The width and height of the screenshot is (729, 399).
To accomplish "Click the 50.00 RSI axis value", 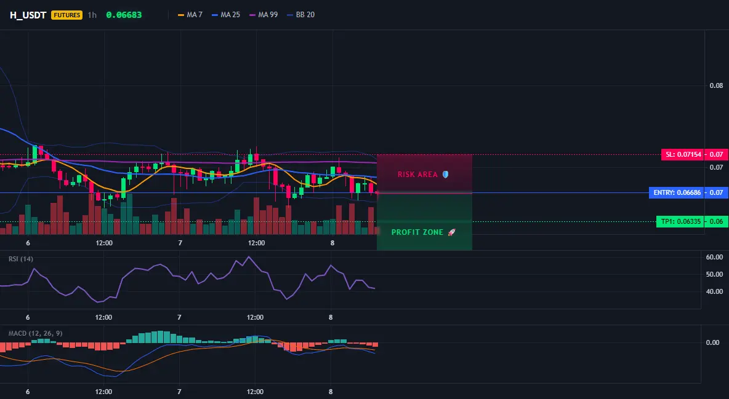I will (714, 274).
